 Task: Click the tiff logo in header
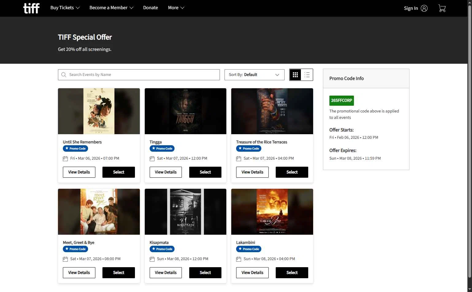click(31, 8)
